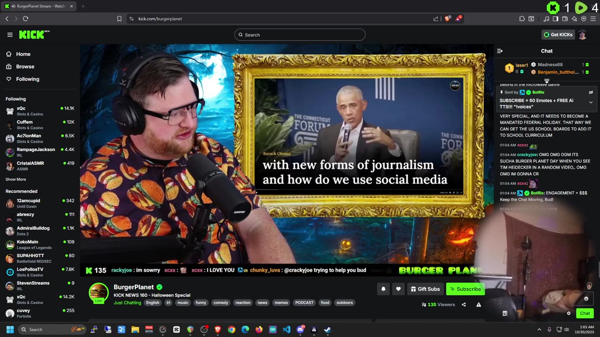The height and width of the screenshot is (337, 600).
Task: Open the 12amcupid recommended channel
Action: pos(40,203)
